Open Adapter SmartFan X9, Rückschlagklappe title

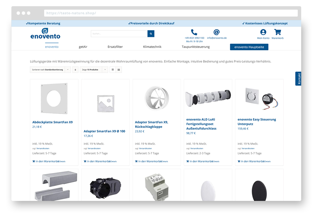pos(151,124)
